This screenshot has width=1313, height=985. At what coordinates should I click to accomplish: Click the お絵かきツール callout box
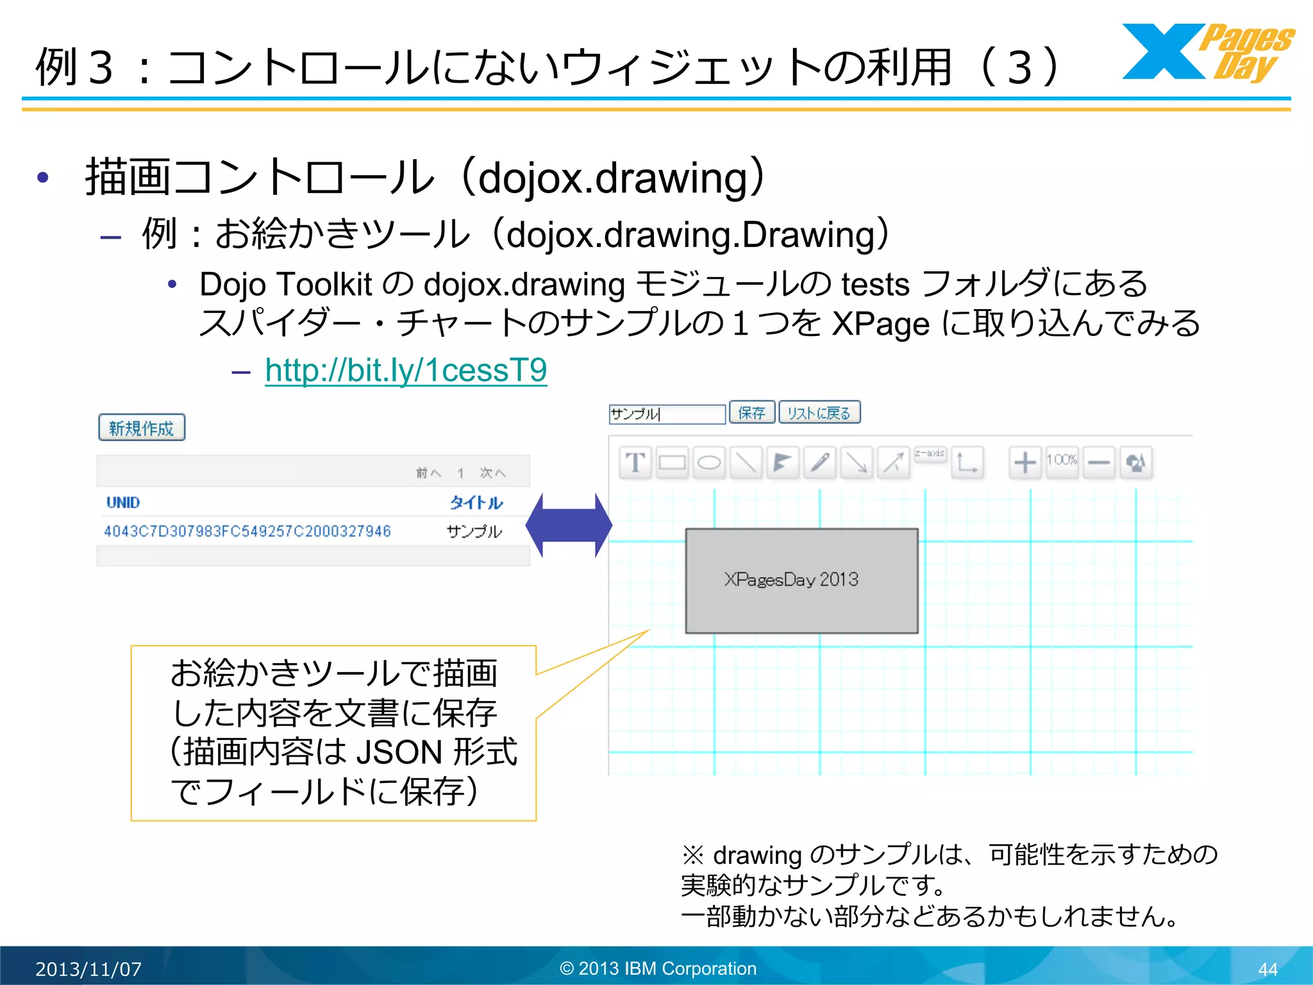click(x=333, y=733)
